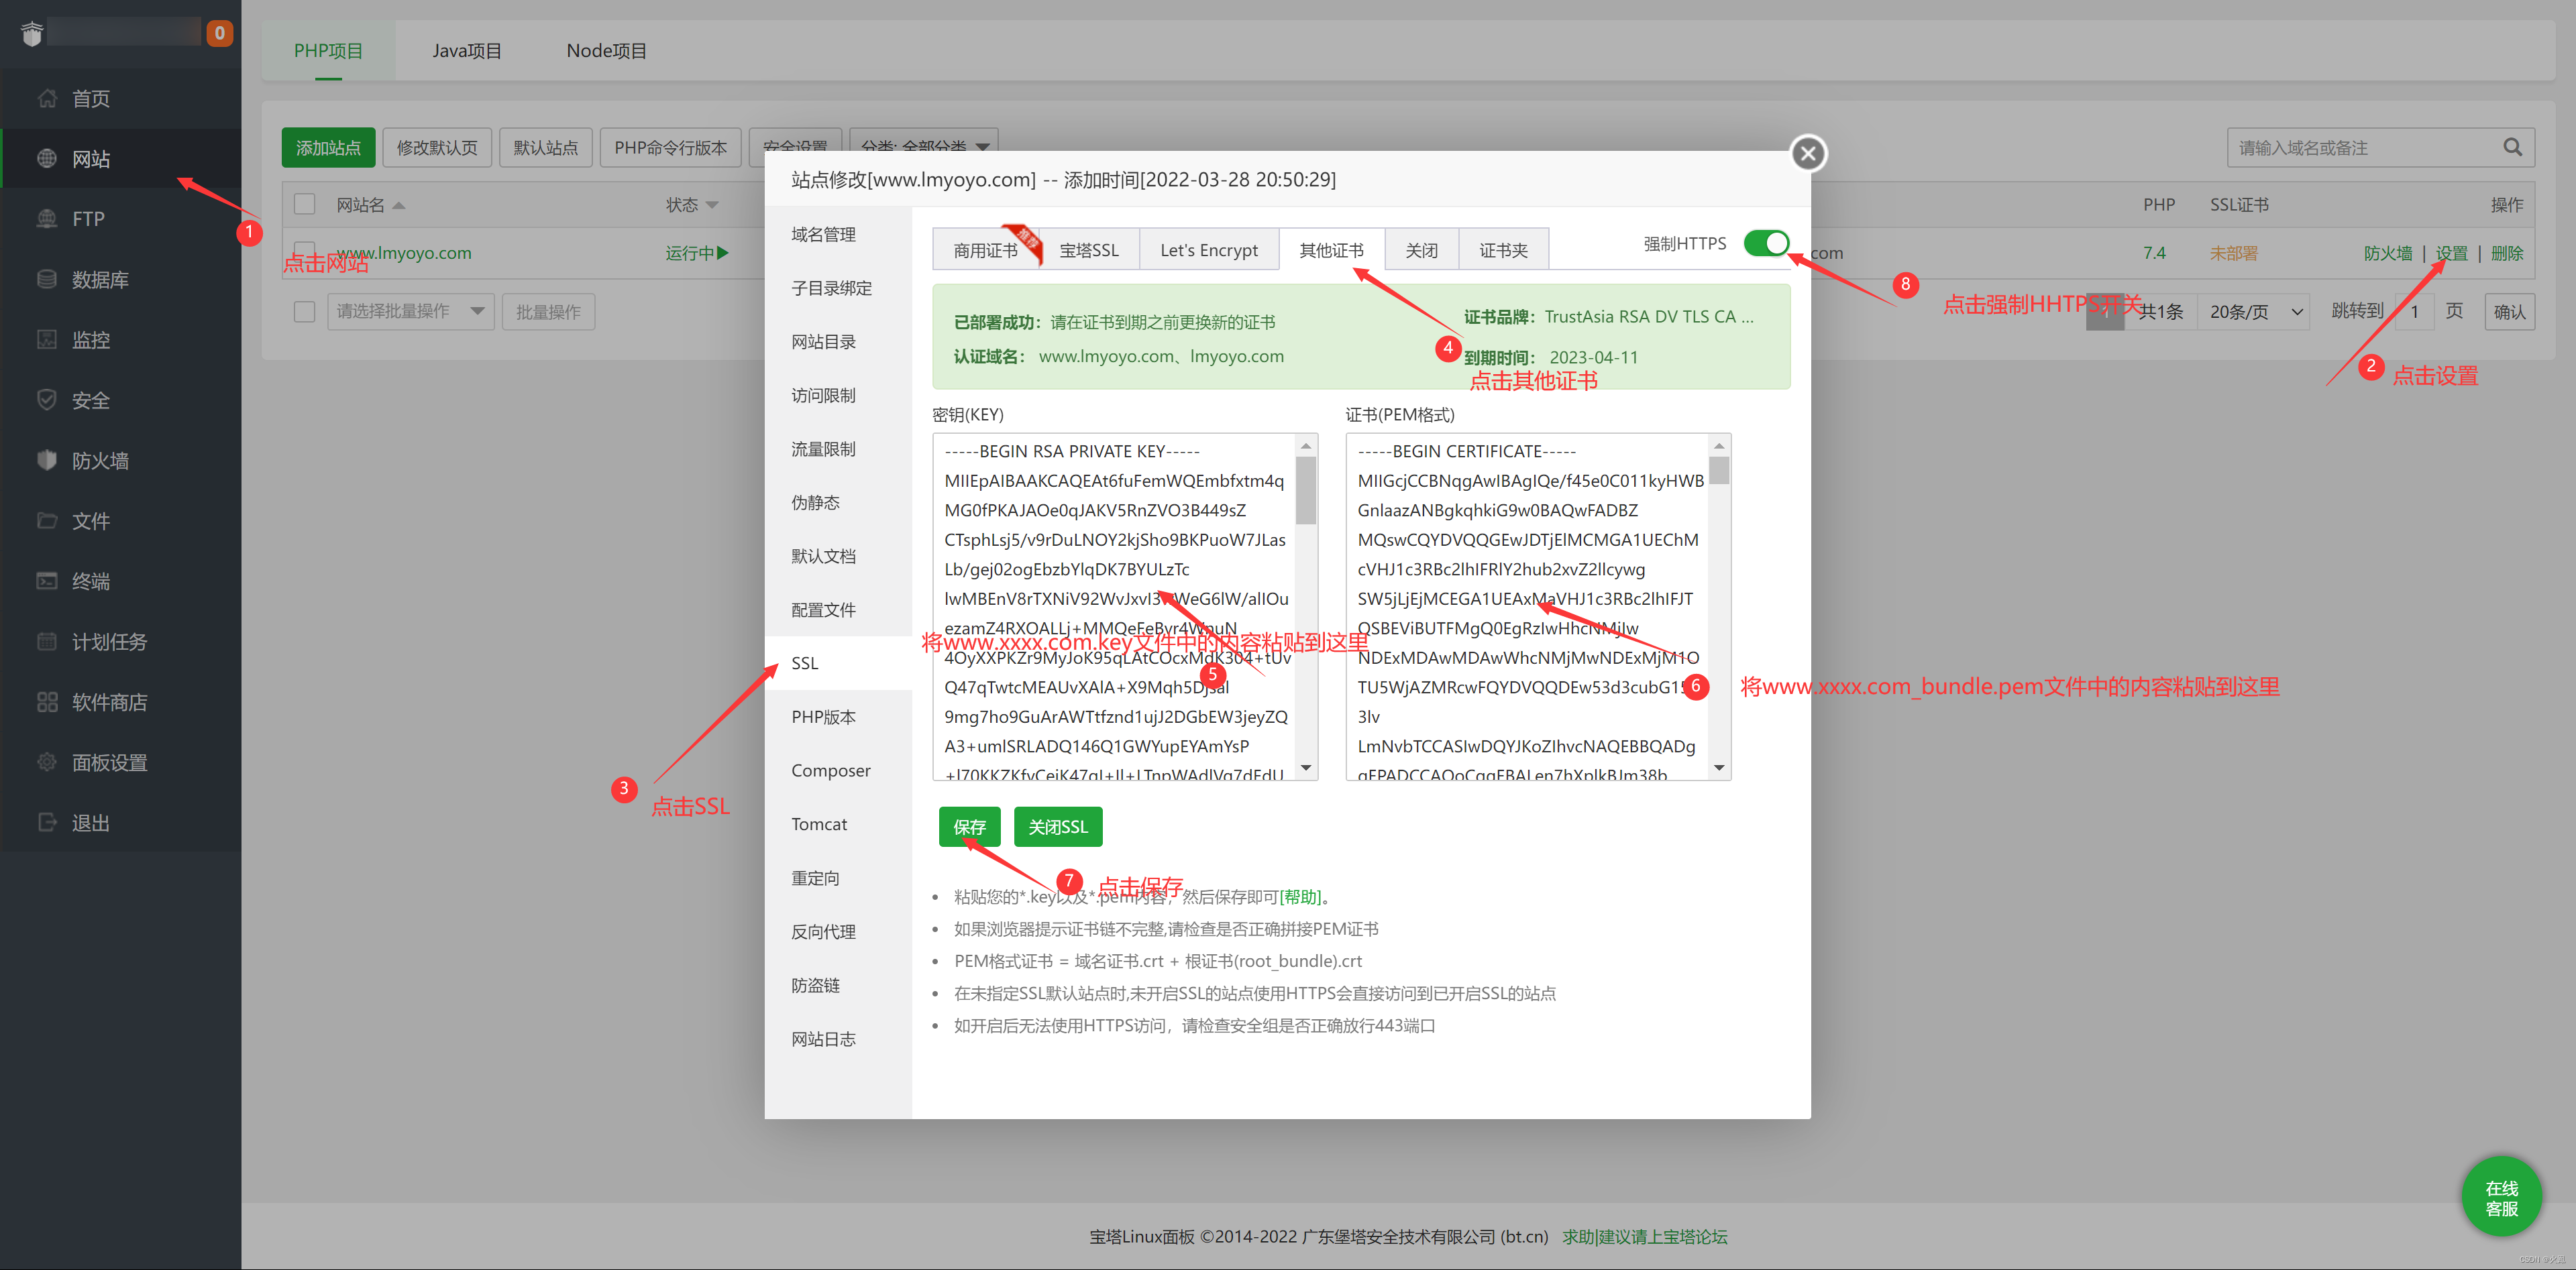Click the 添加站点 button
Screen dimensions: 2576x1270
[x=328, y=147]
